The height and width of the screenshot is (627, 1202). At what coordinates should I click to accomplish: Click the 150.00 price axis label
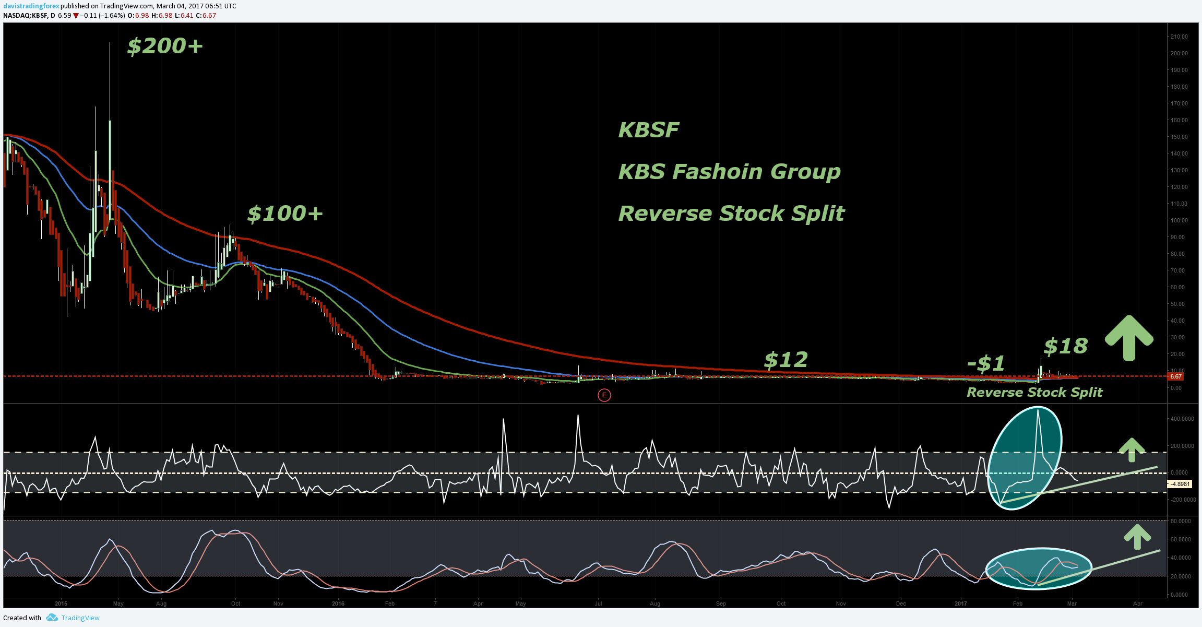[x=1179, y=137]
